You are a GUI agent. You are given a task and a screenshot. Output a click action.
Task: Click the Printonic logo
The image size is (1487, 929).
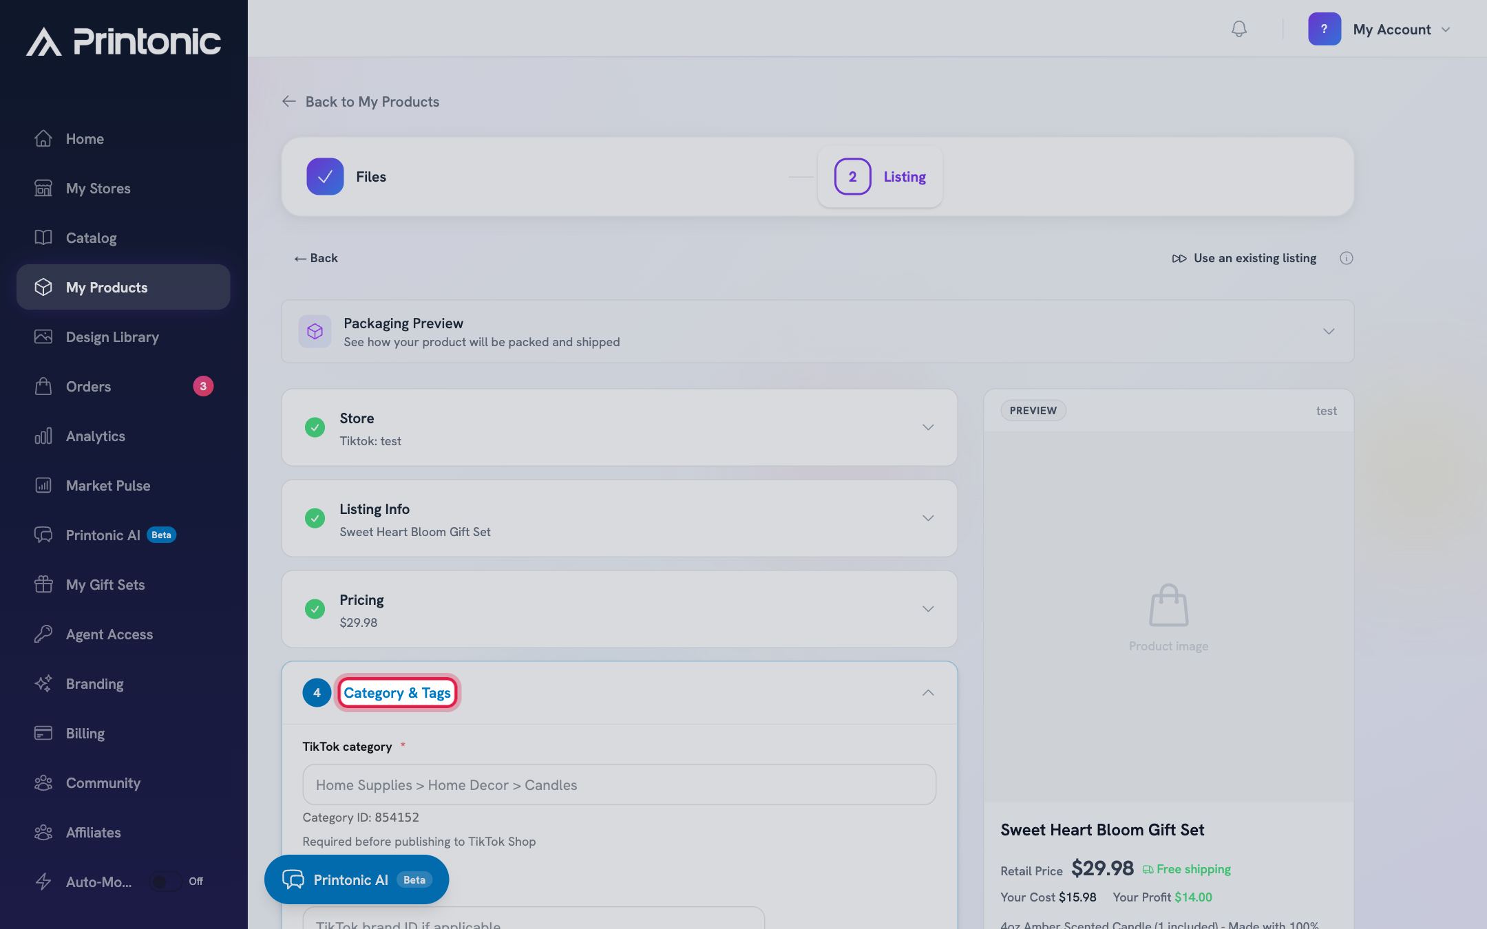(124, 41)
